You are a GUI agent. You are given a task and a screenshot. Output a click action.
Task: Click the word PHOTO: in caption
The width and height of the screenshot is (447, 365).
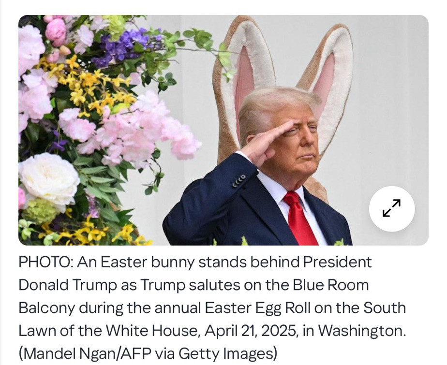(46, 262)
